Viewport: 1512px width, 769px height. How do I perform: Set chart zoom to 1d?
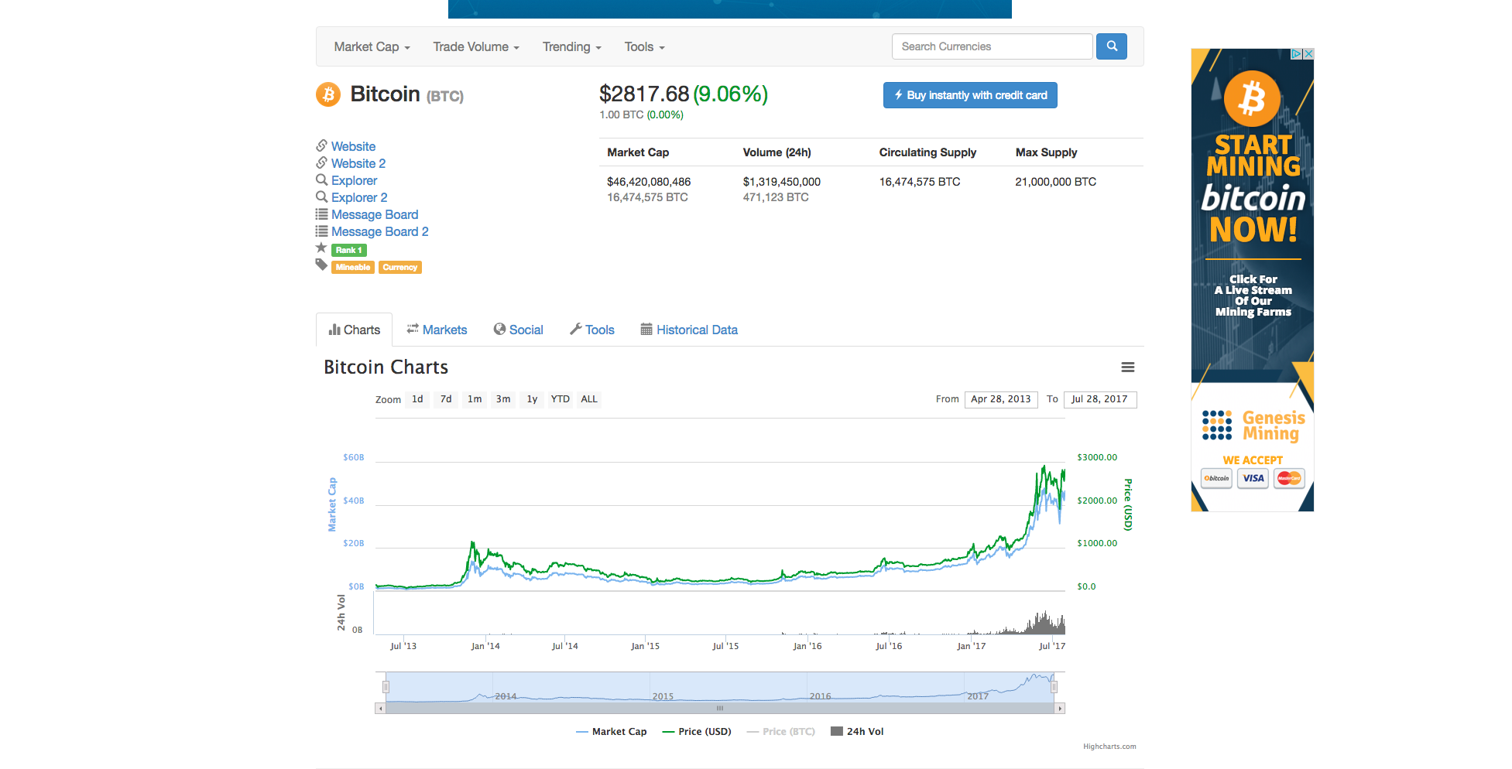click(x=417, y=399)
